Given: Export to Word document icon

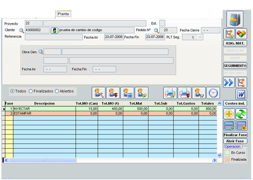Looking at the screenshot, I should [241, 94].
